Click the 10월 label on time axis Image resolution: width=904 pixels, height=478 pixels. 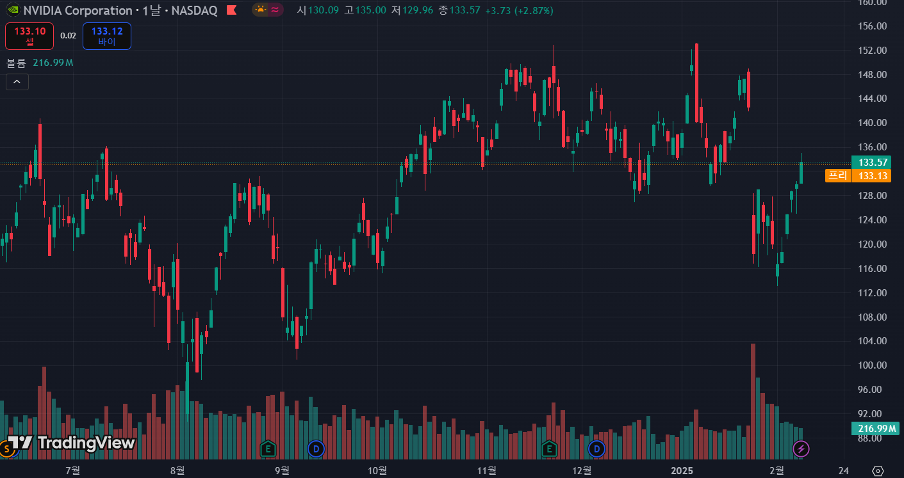(378, 471)
